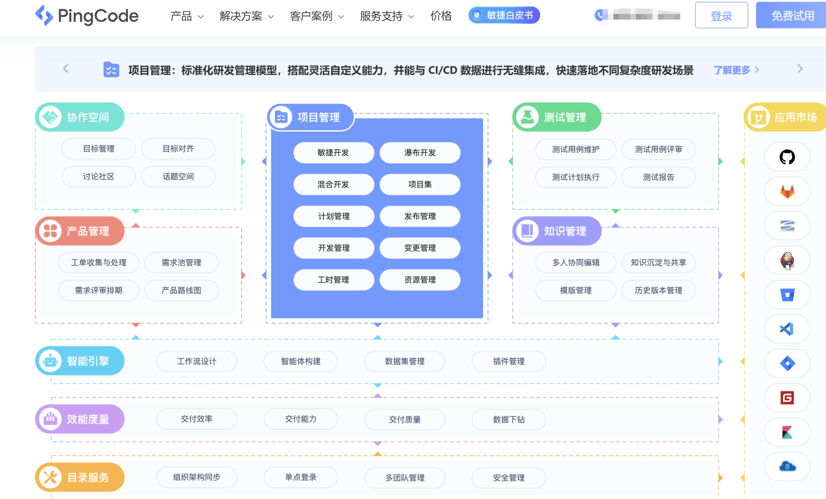The height and width of the screenshot is (499, 826).
Task: Open the 价格 menu item
Action: click(441, 16)
